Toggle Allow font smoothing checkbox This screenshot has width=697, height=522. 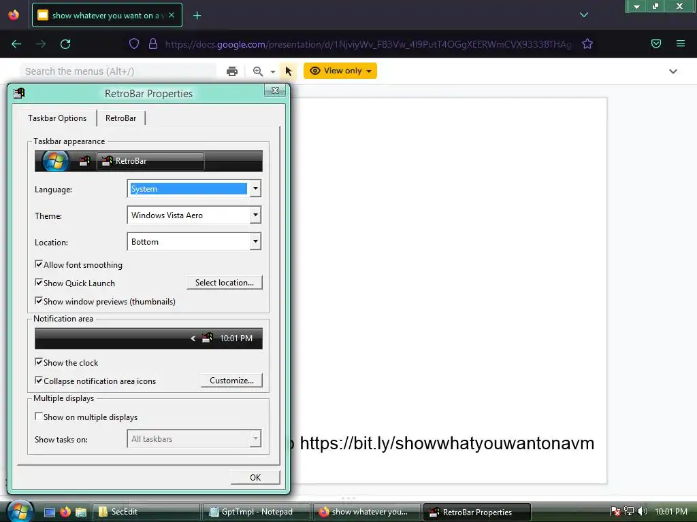pos(39,264)
